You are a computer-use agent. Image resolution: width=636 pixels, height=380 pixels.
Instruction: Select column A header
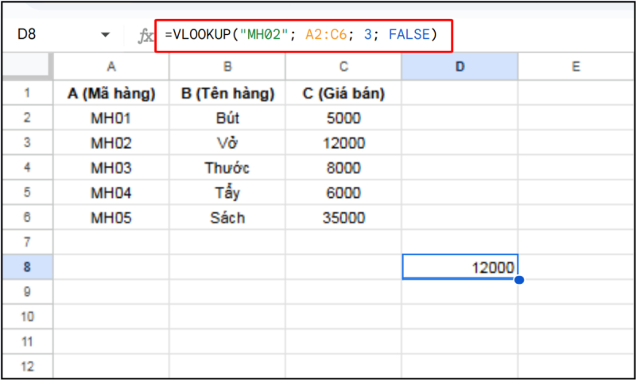[x=111, y=67]
